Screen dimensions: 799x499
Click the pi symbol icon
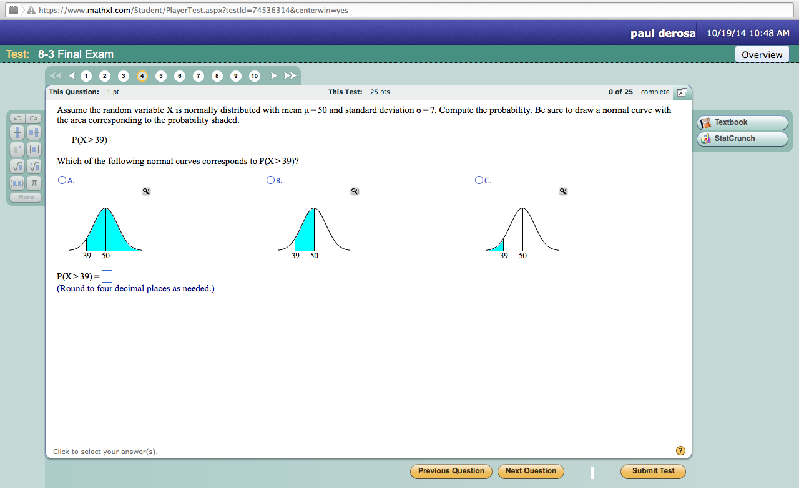(34, 183)
